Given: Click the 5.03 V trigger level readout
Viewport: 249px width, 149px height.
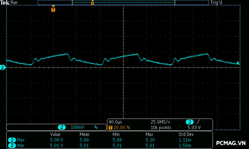Looking at the screenshot, I should coord(194,127).
